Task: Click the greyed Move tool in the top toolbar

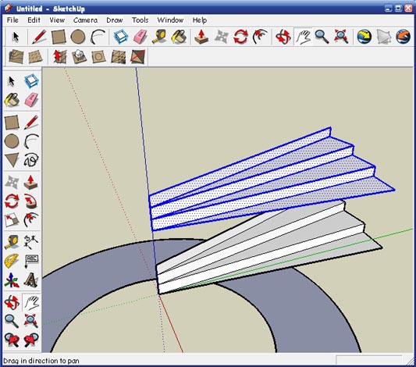Action: pyautogui.click(x=221, y=37)
